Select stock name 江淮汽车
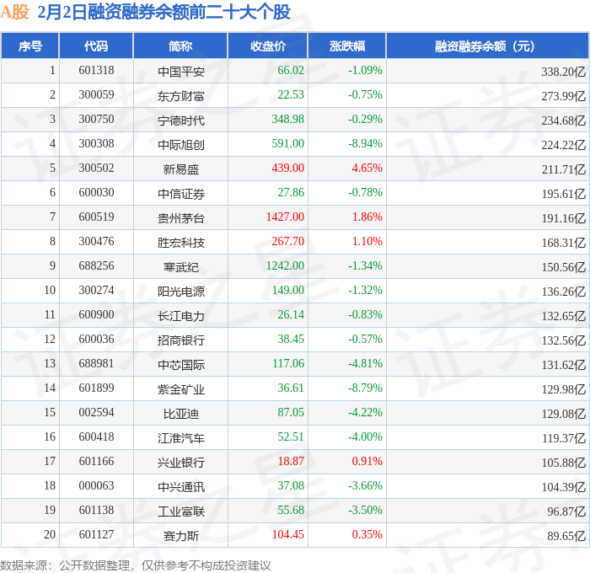This screenshot has width=590, height=573. coord(181,438)
